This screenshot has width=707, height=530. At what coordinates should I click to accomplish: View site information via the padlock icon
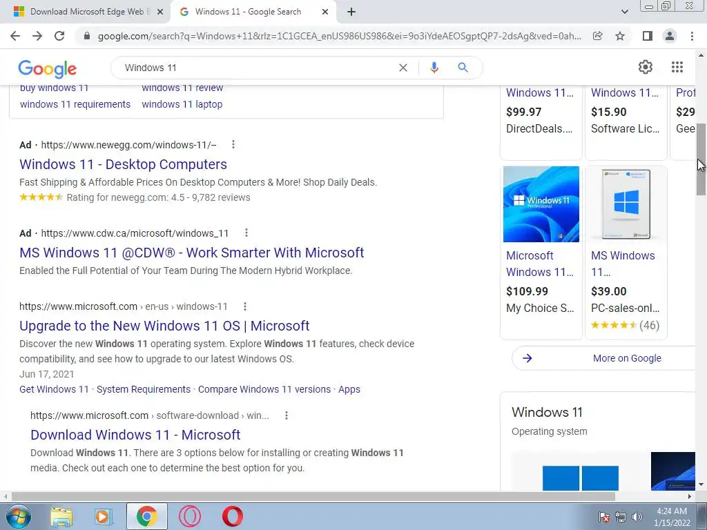[87, 36]
